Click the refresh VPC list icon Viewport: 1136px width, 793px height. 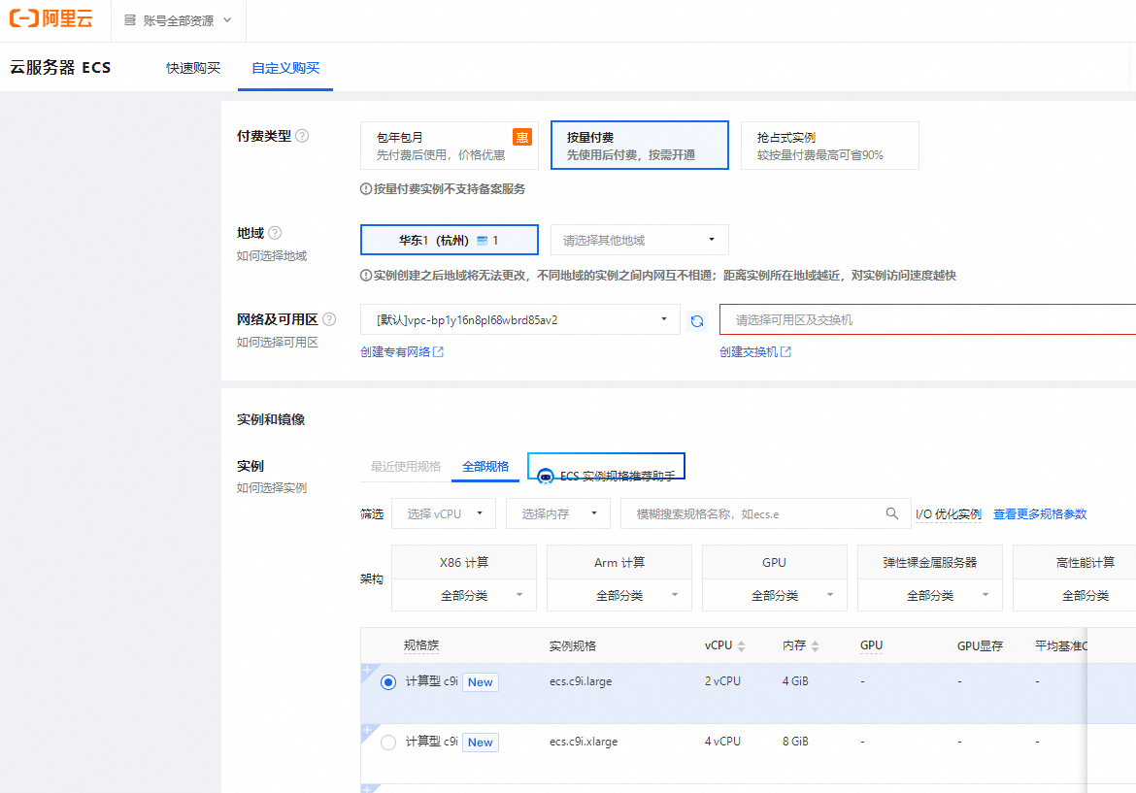[696, 320]
